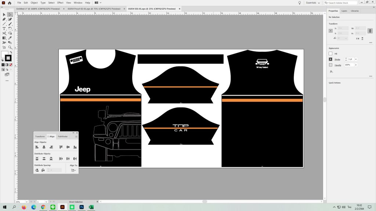Reset to default fill and stroke
376x211 pixels.
pos(3,60)
